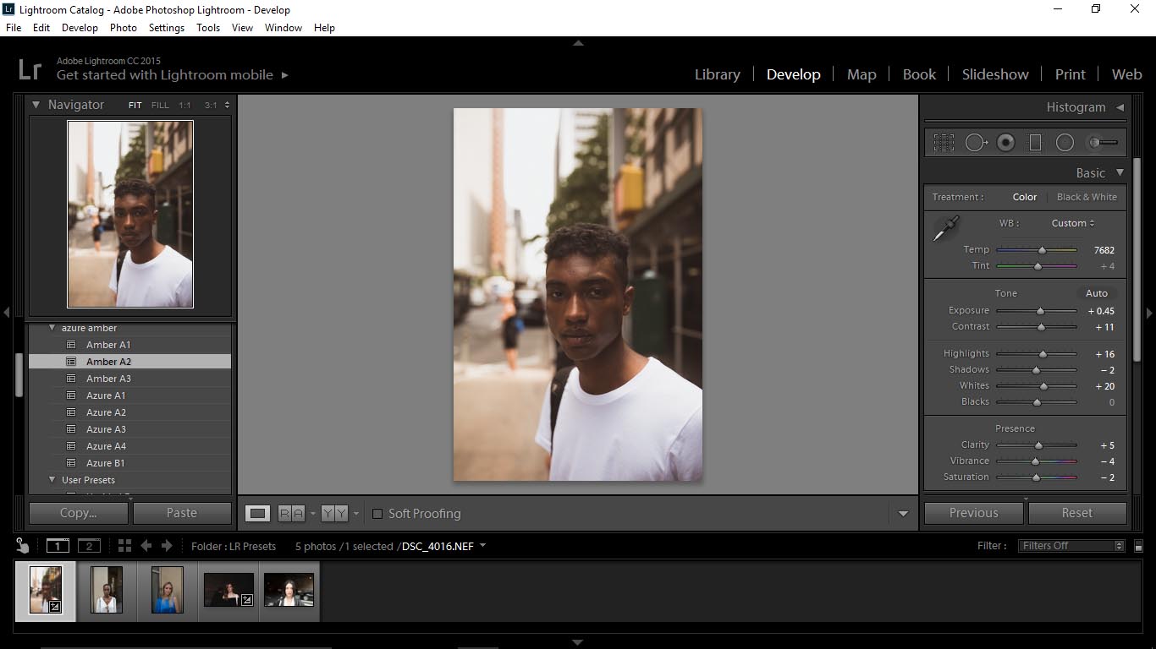Image resolution: width=1156 pixels, height=649 pixels.
Task: Open the Settings menu
Action: (167, 28)
